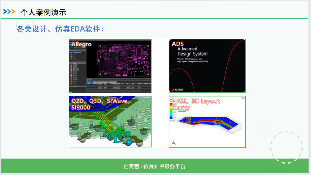This screenshot has width=311, height=175.
Task: Click the Premier High-Frequency platform subtitle text
Action: pyautogui.click(x=192, y=60)
